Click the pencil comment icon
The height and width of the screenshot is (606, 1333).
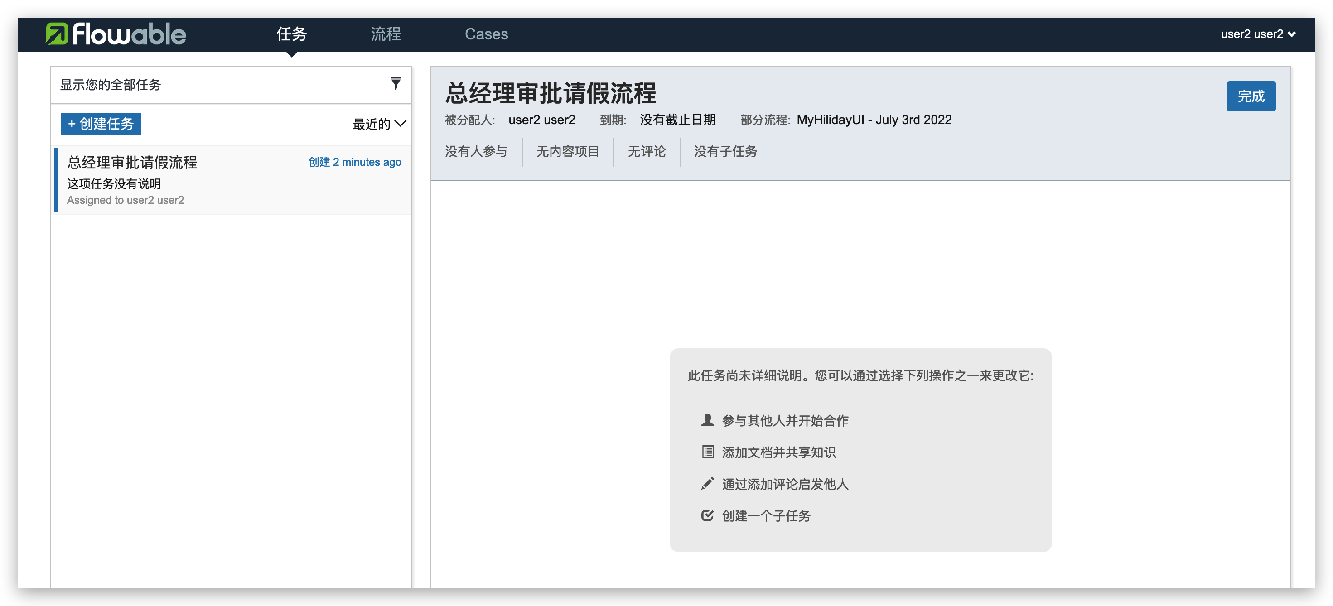(x=707, y=483)
